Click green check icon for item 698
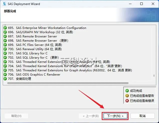Screen dimensions: 159x123 tap(5, 41)
